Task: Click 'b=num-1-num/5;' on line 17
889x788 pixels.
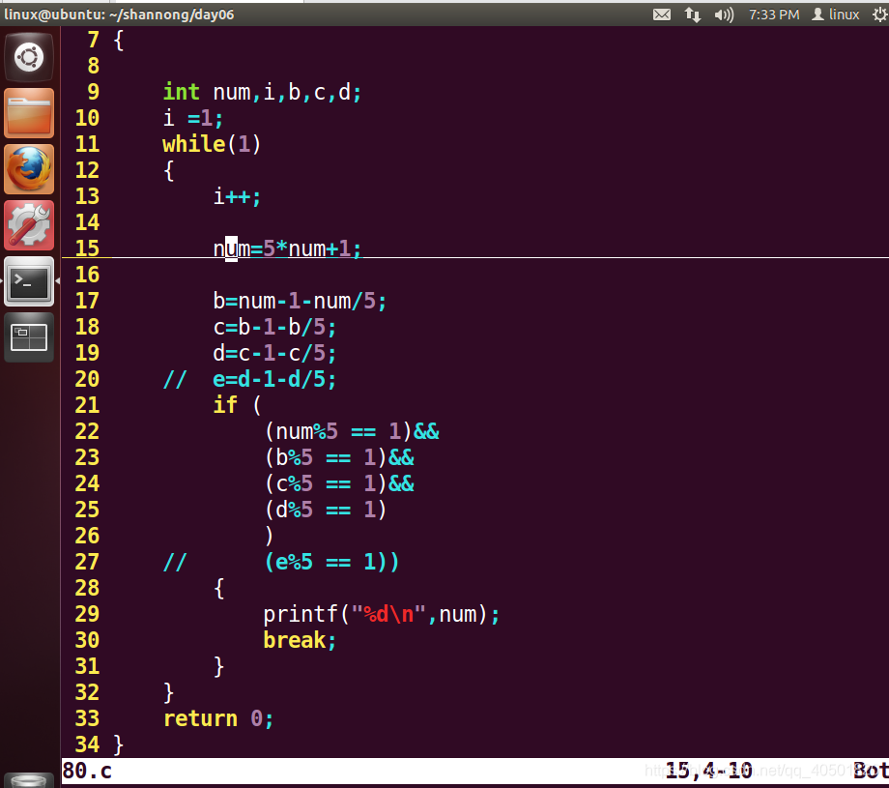Action: 300,302
